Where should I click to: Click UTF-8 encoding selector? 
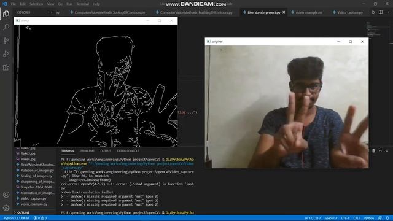coord(345,219)
